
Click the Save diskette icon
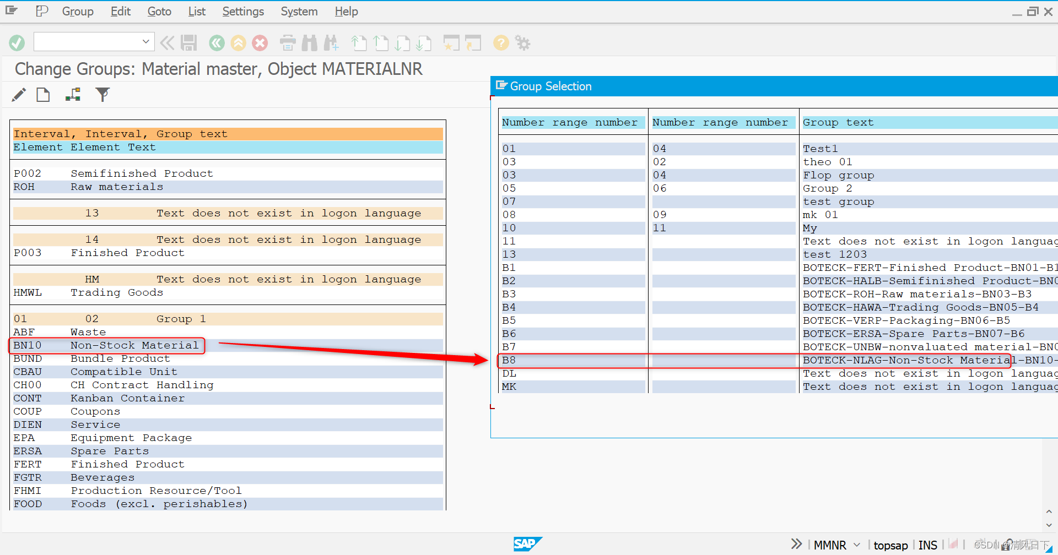click(189, 42)
